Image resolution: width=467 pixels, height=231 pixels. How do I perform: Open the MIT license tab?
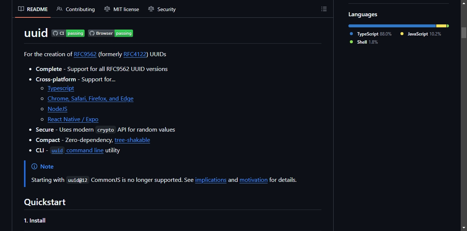[x=122, y=9]
